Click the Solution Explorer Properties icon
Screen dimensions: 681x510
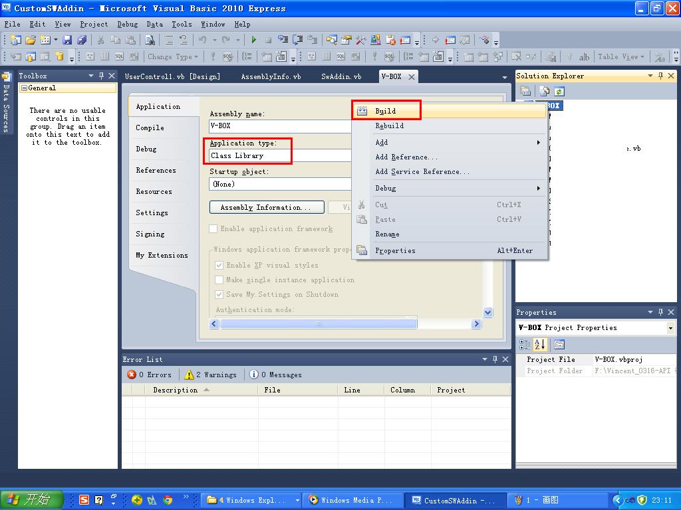tap(525, 91)
